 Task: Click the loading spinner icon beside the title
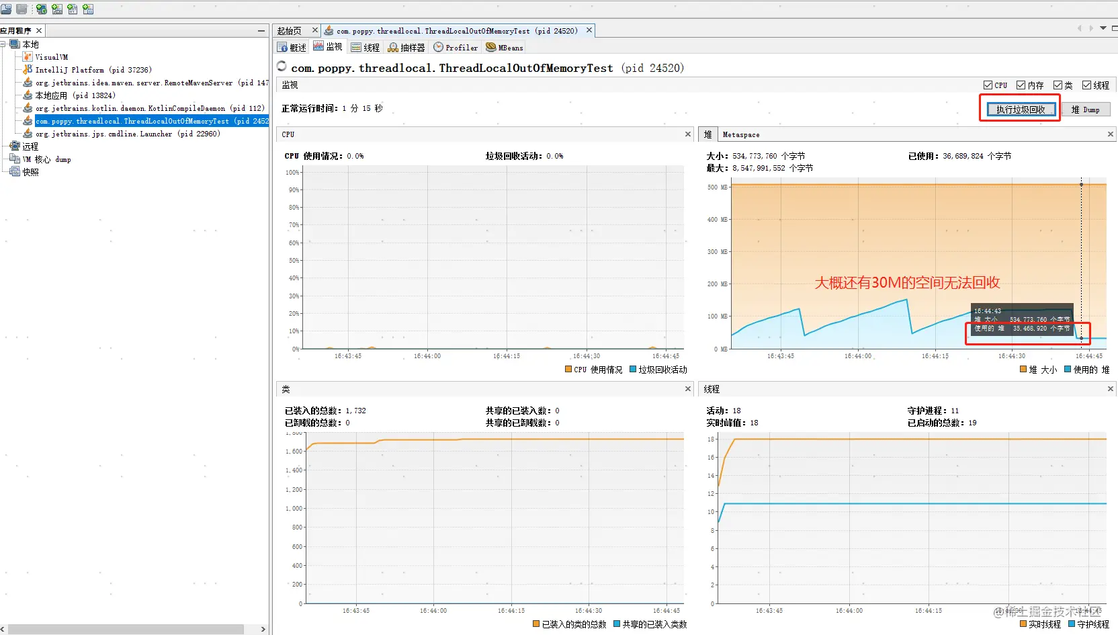[282, 66]
